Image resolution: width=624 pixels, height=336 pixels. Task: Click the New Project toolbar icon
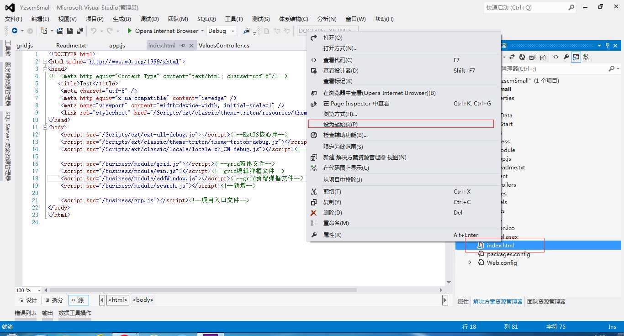(x=44, y=31)
